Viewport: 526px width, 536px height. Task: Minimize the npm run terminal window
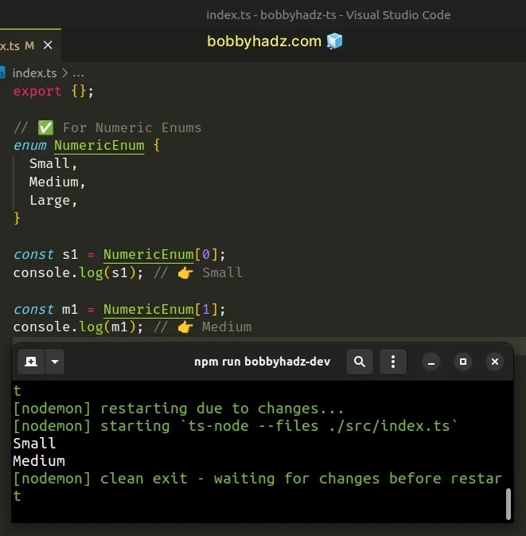(x=431, y=362)
